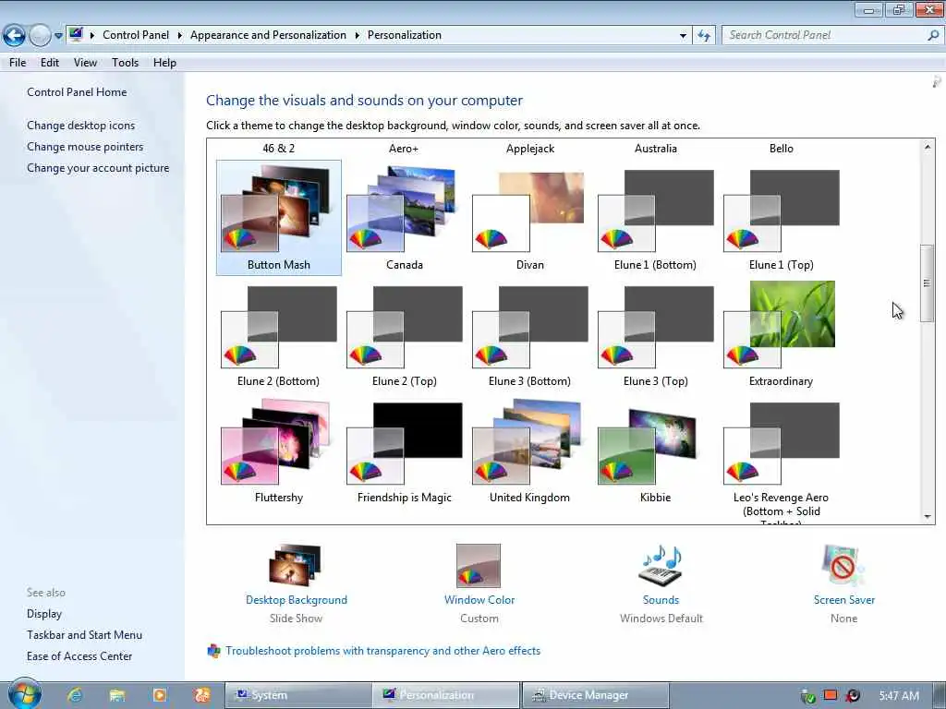Click the theme list scroll down arrow
The width and height of the screenshot is (946, 709).
(928, 516)
